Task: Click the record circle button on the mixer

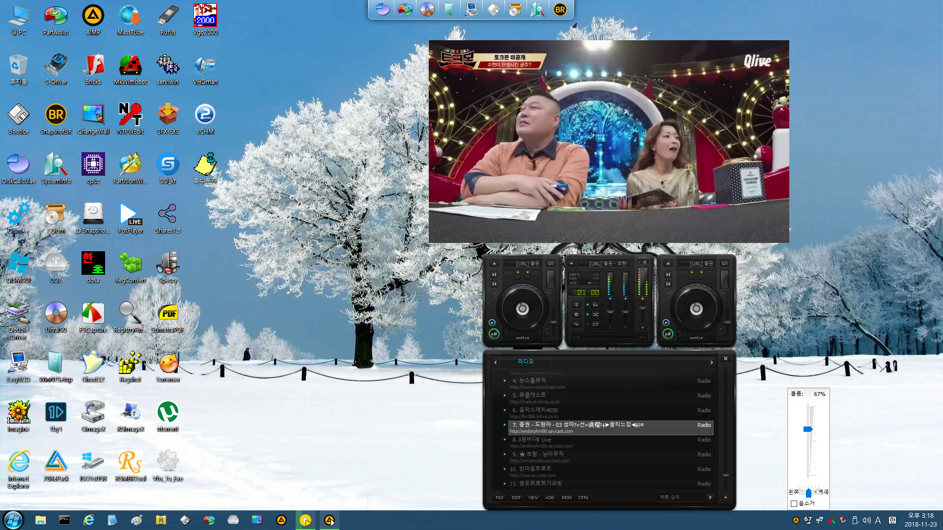Action: coord(576,315)
